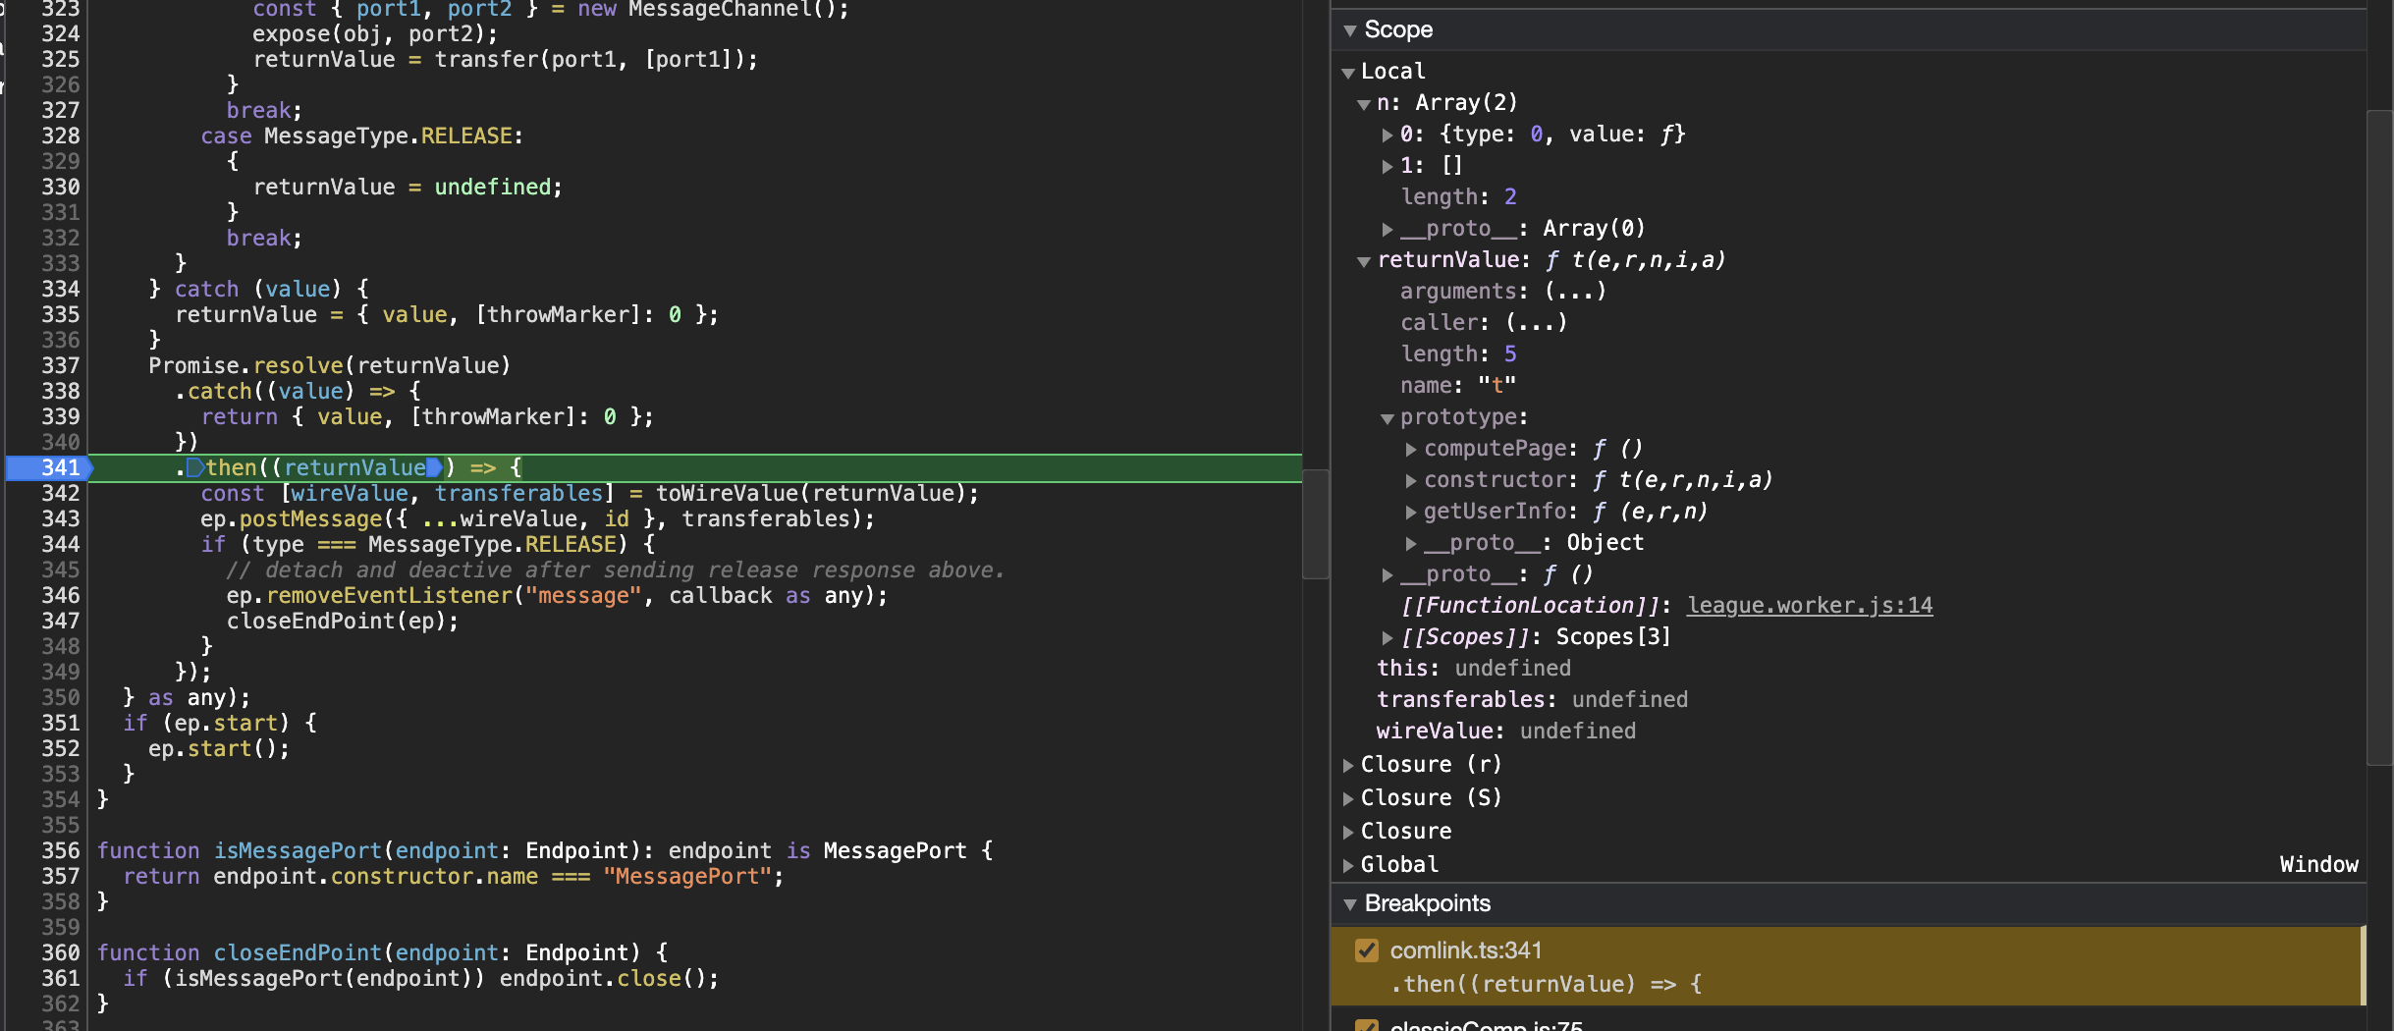Click the inline breakpoint before 'then'
Image resolution: width=2394 pixels, height=1031 pixels.
(x=196, y=467)
